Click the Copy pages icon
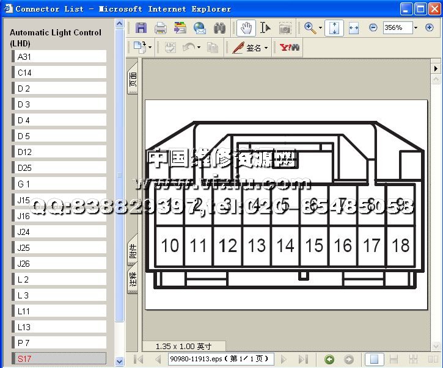Viewport: 443px width, 368px height. pos(212,47)
